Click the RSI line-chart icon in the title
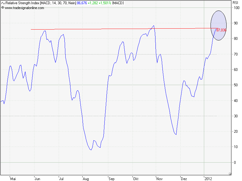Image resolution: width=242 pixels, height=181 pixels. pyautogui.click(x=3, y=2)
